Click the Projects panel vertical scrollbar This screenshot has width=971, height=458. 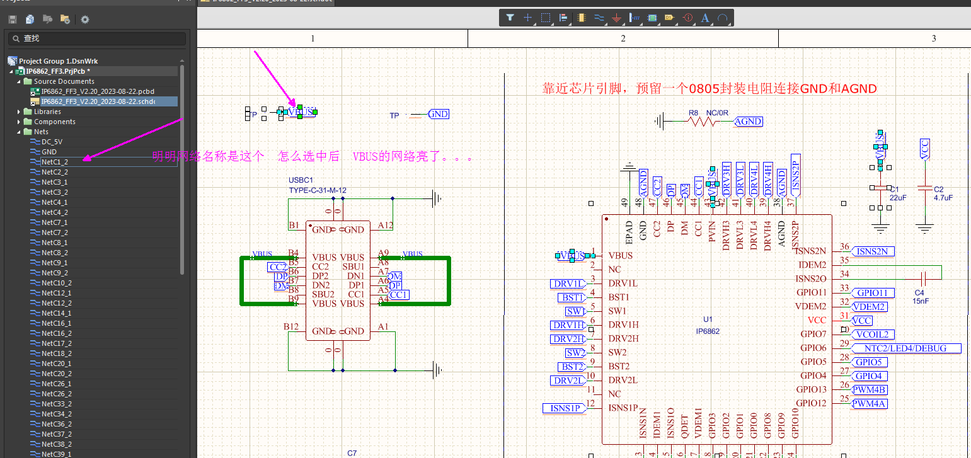pos(182,170)
